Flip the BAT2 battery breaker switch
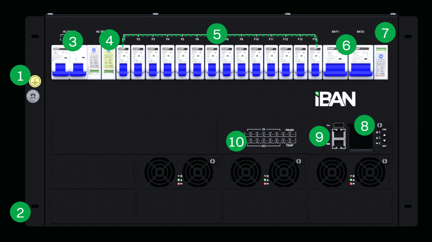Image resolution: width=432 pixels, height=242 pixels. [361, 70]
